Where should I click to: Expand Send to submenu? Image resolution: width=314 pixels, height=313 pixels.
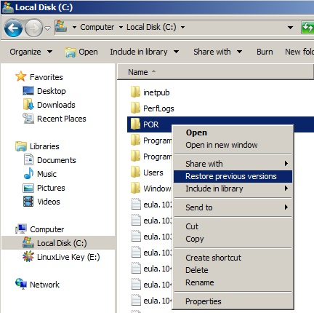[x=233, y=207]
